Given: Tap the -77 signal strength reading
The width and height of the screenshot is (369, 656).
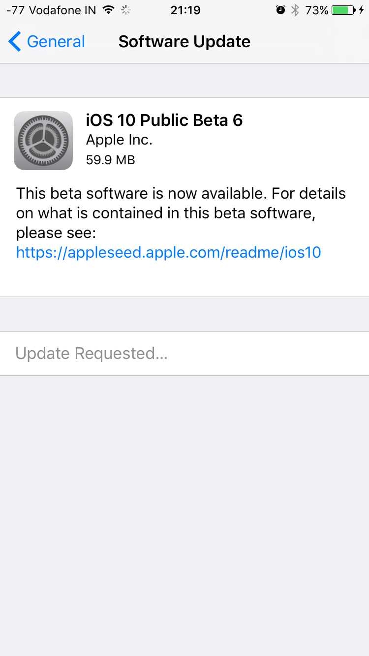Looking at the screenshot, I should [16, 10].
